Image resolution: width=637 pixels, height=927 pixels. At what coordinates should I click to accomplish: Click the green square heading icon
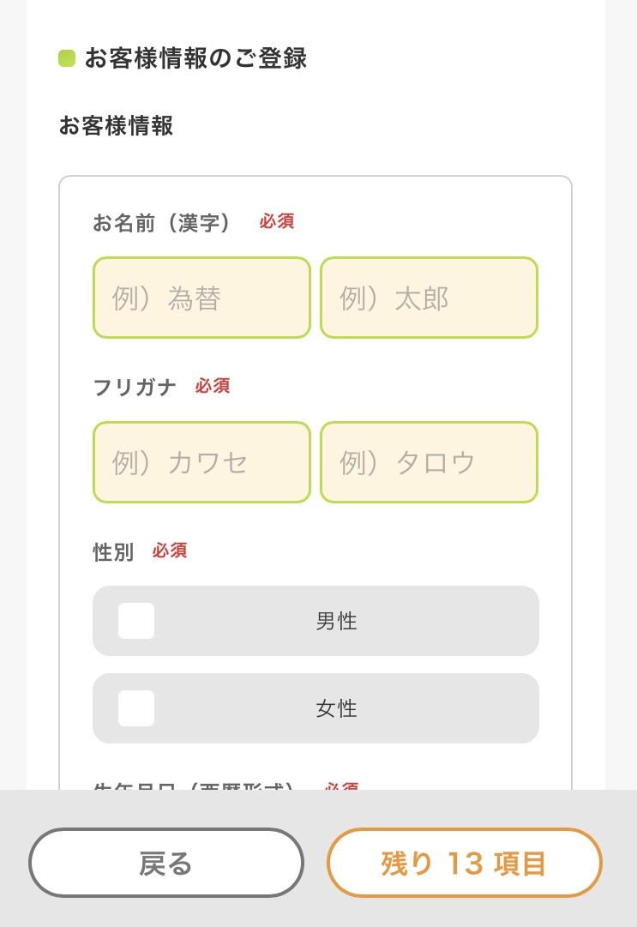67,58
